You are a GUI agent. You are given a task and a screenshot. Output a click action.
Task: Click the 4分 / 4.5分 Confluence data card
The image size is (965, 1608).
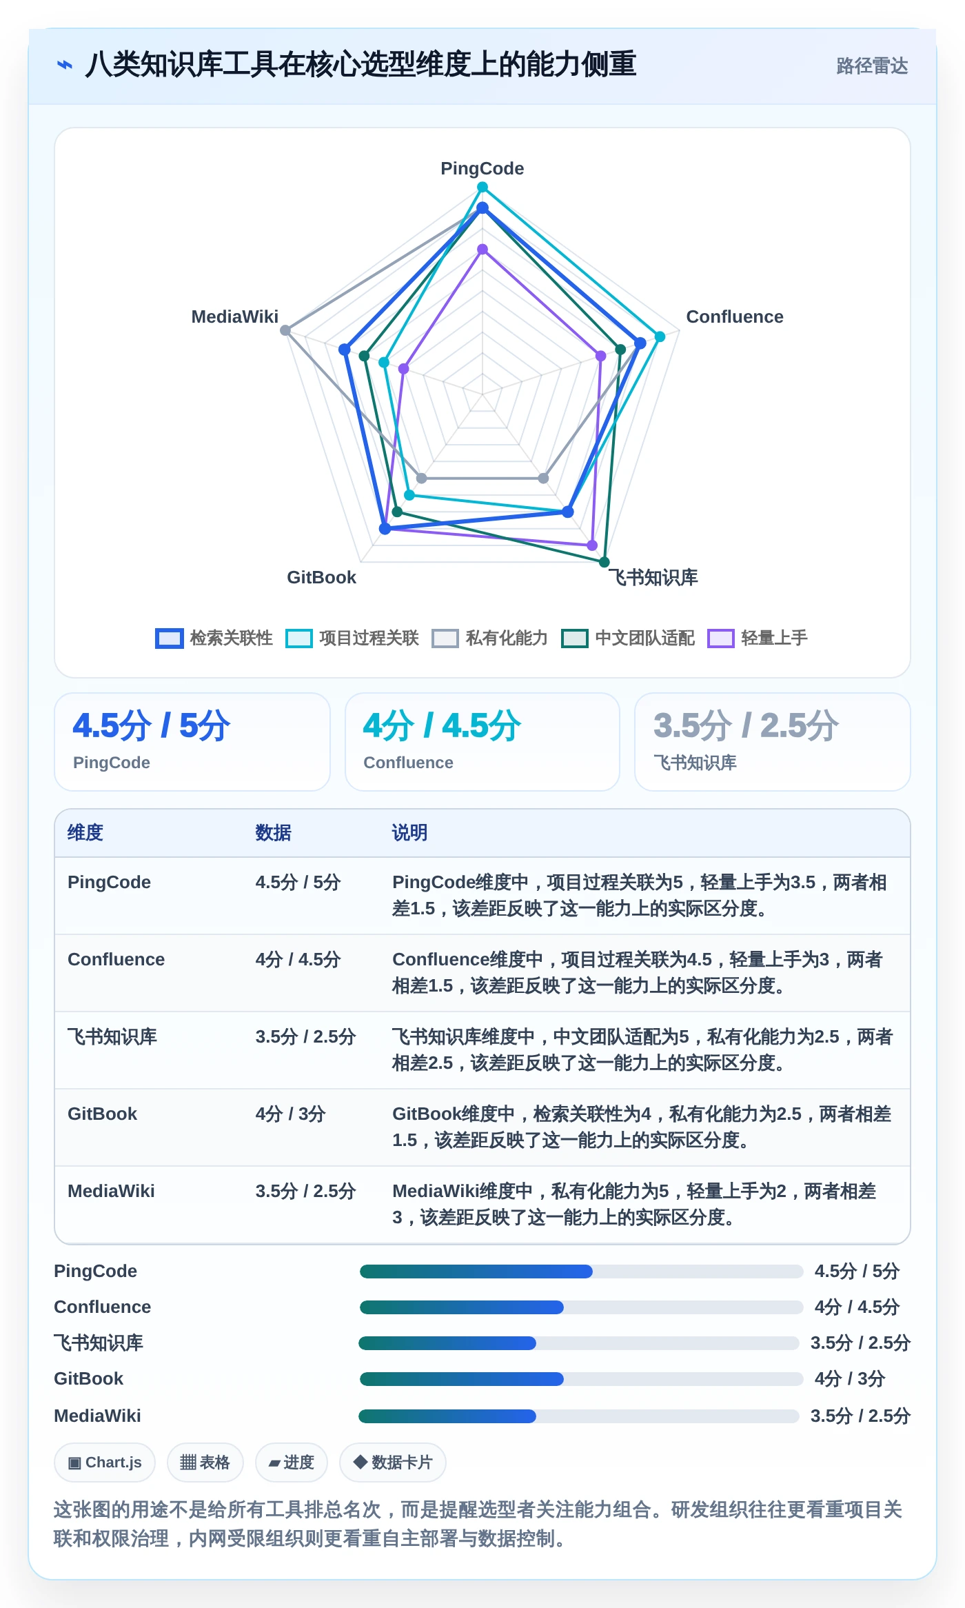[x=482, y=742]
